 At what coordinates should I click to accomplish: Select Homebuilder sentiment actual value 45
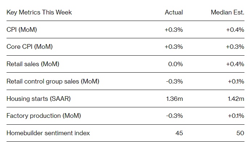(179, 133)
